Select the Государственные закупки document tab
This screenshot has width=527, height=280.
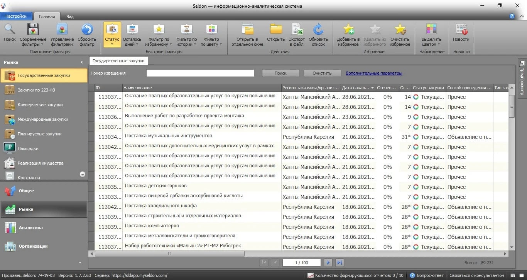coord(118,61)
